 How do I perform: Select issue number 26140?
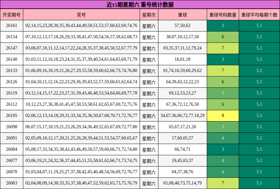pyautogui.click(x=12, y=59)
